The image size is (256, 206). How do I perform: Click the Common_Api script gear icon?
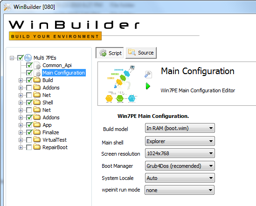(x=37, y=65)
